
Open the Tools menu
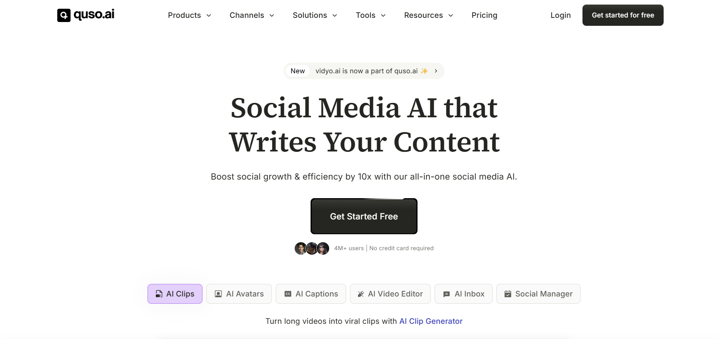click(370, 15)
